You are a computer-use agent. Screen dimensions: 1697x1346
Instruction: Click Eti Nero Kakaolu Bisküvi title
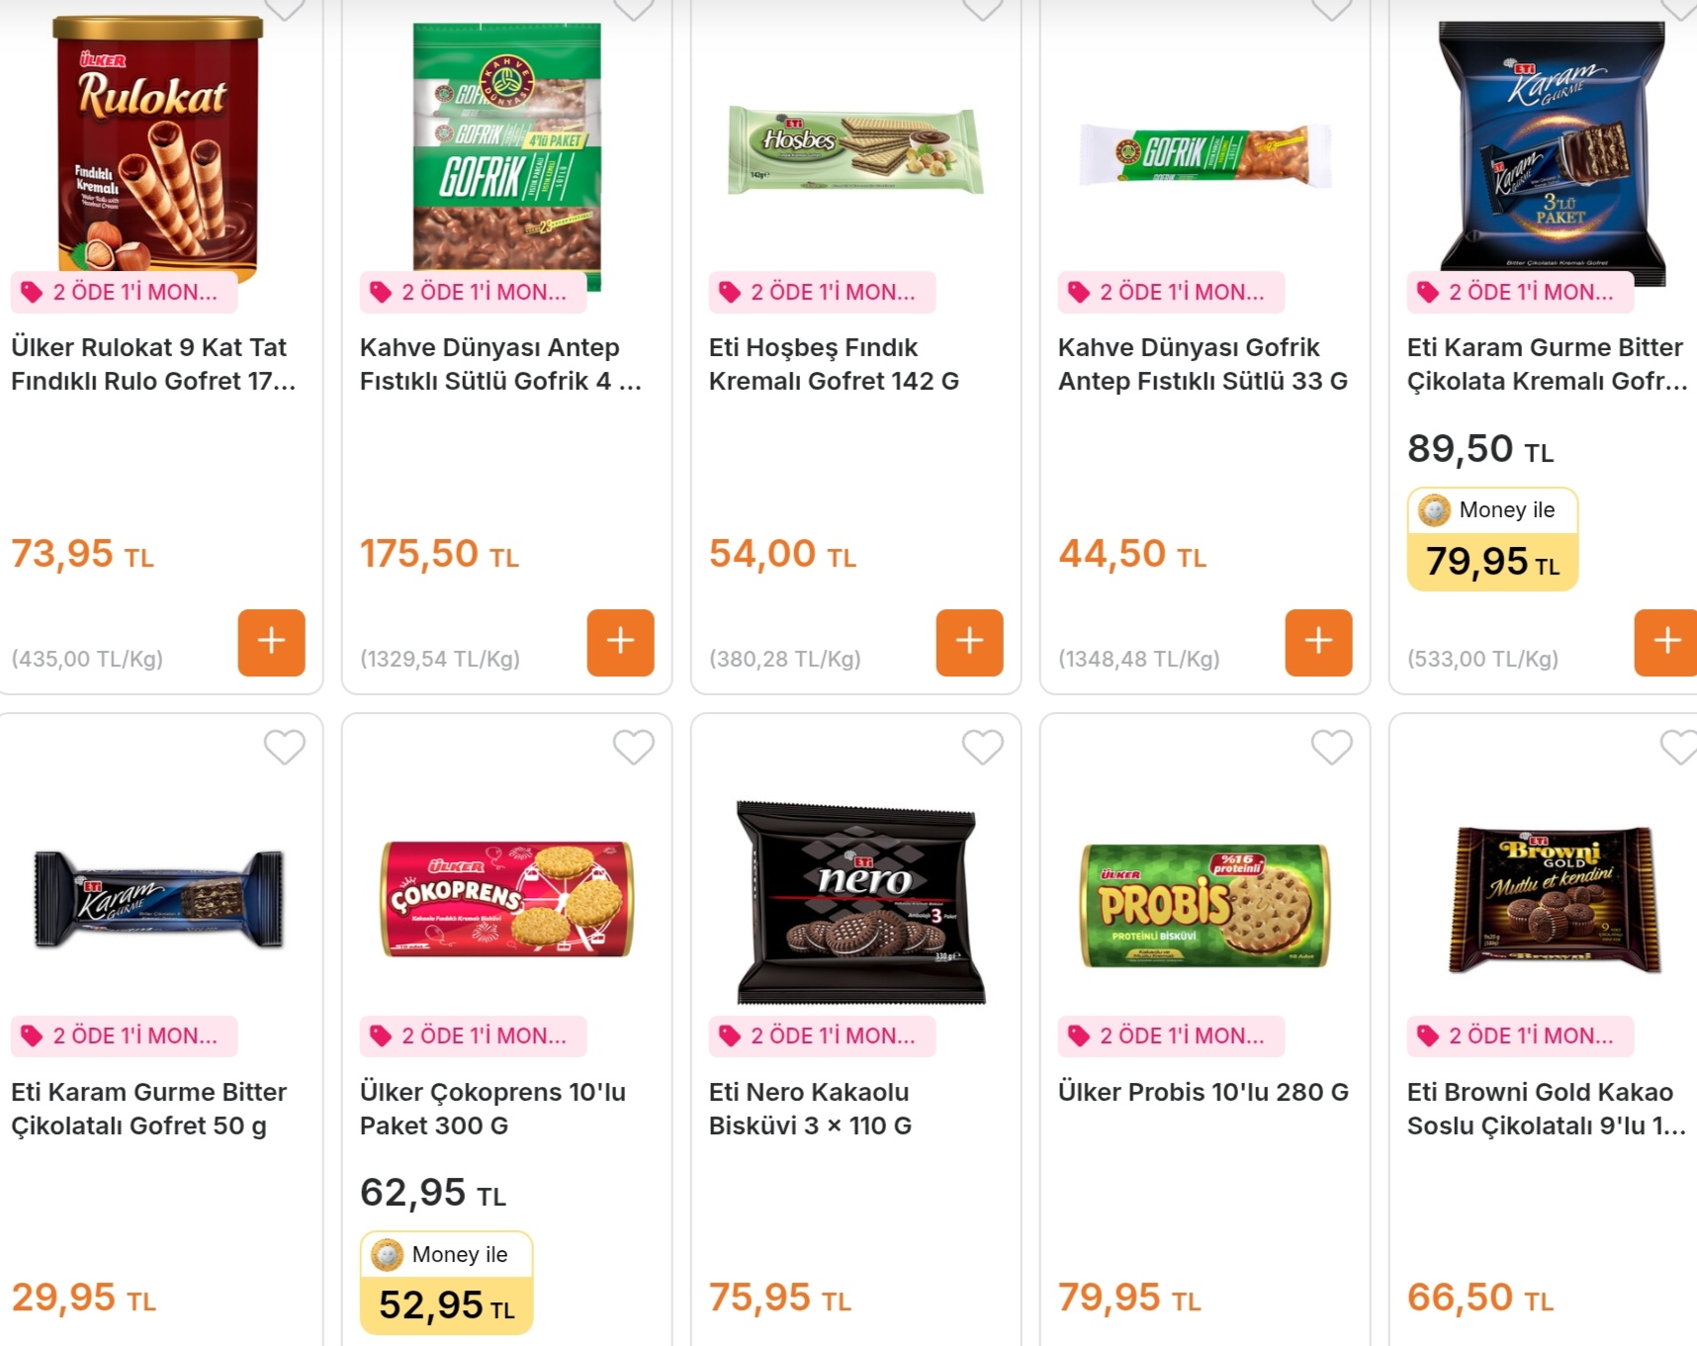pyautogui.click(x=810, y=1109)
